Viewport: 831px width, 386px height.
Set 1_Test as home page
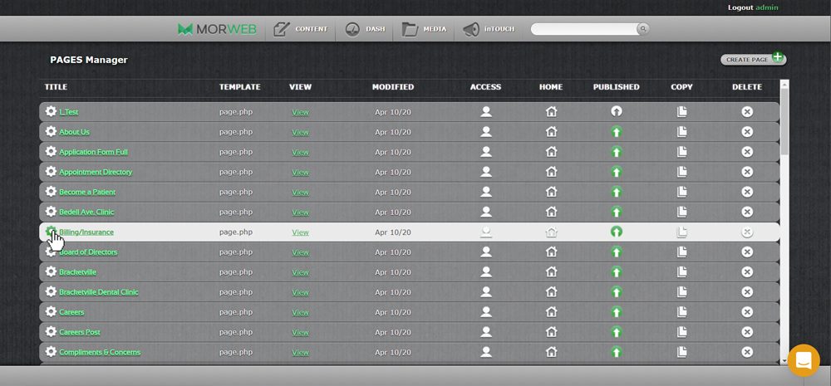tap(551, 112)
